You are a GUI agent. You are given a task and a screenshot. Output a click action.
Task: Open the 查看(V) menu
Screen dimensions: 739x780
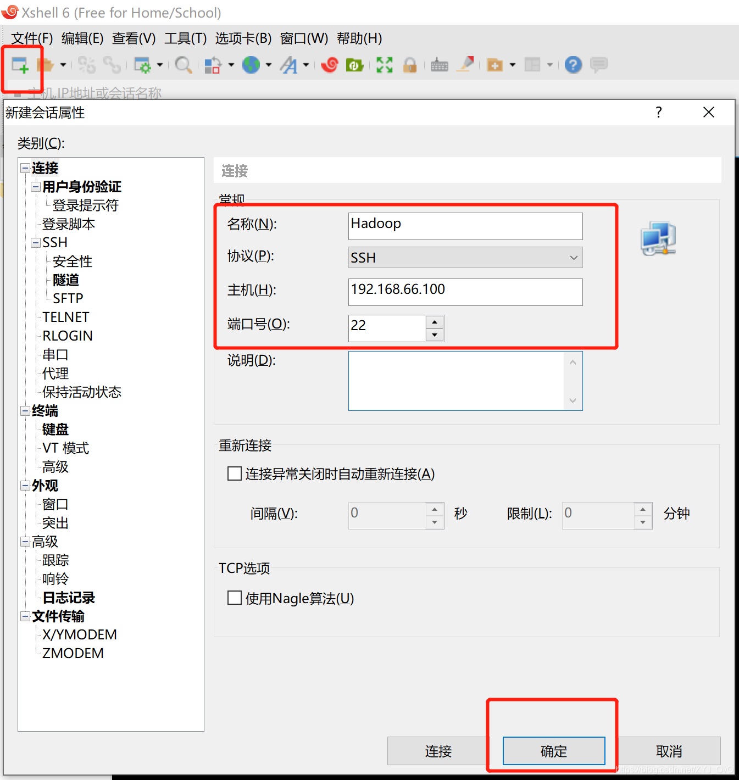[134, 38]
